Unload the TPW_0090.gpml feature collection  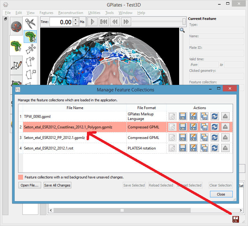pos(226,117)
